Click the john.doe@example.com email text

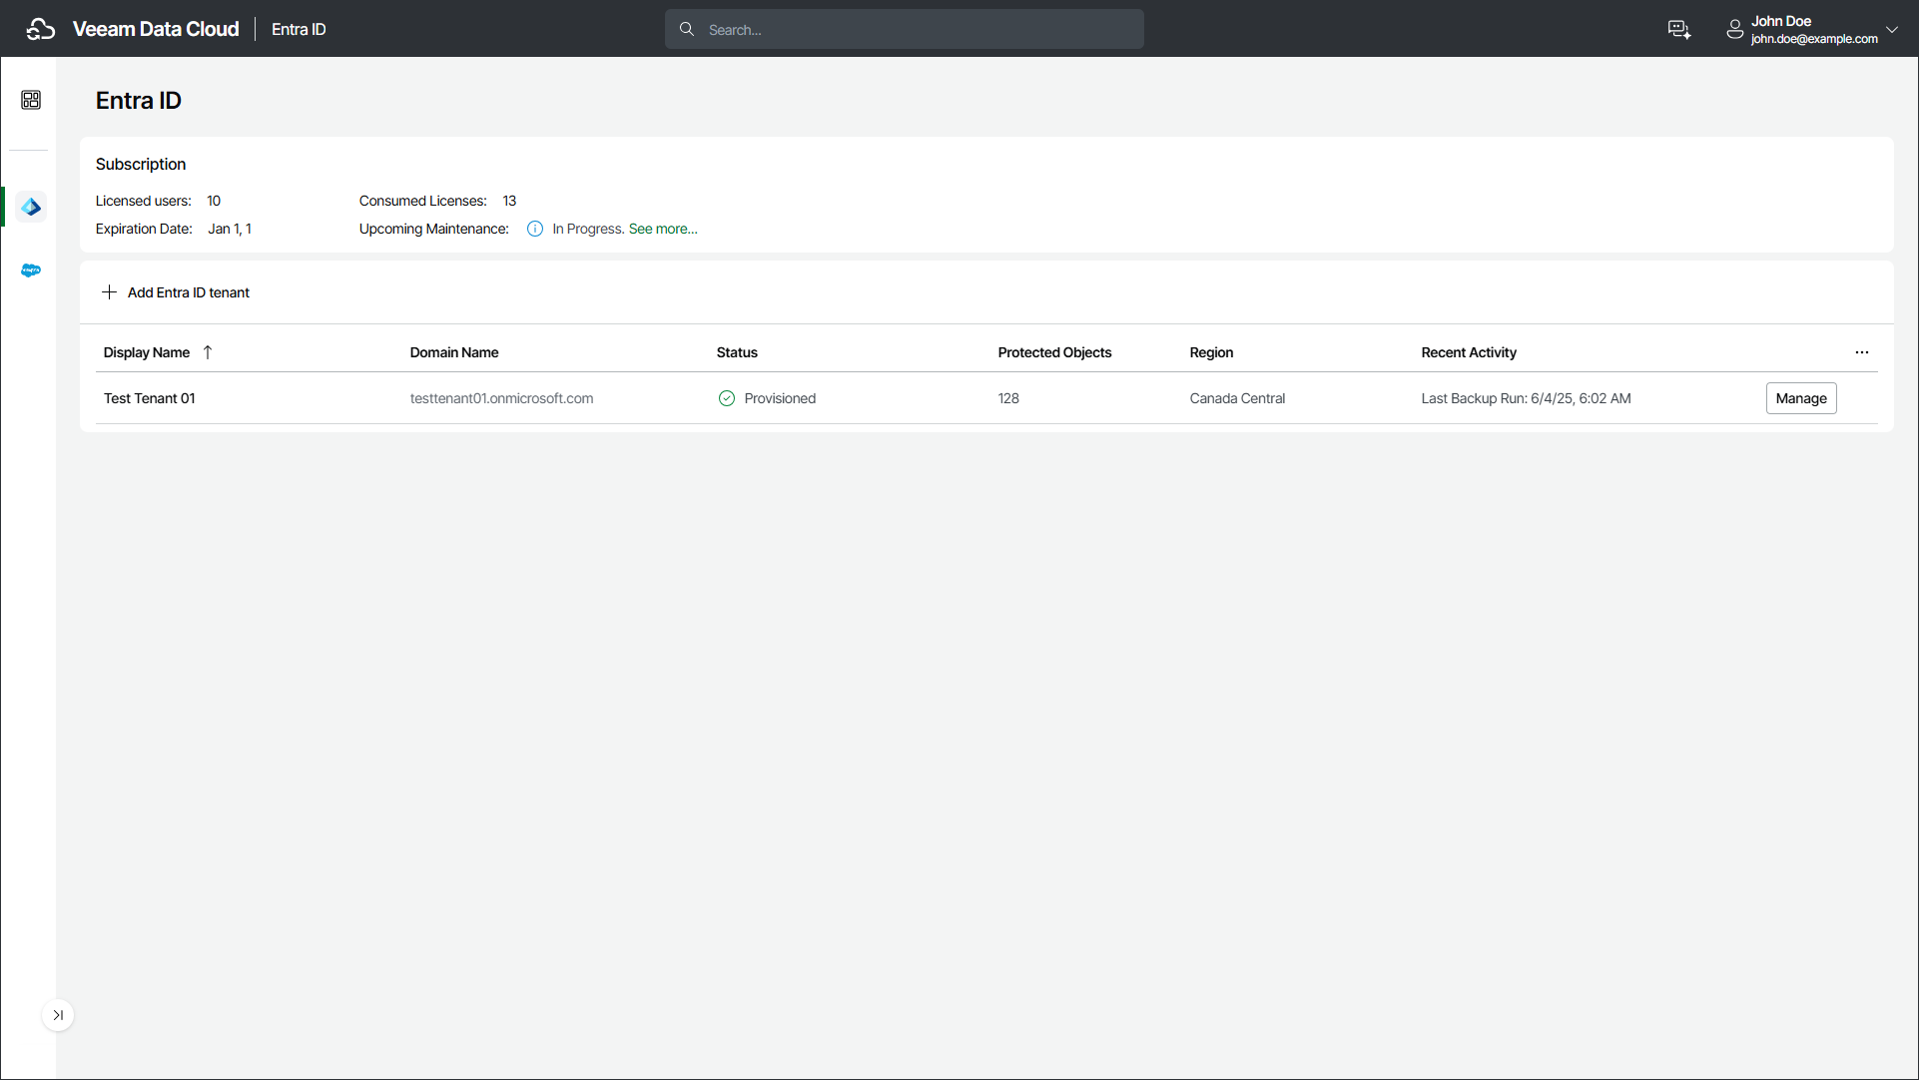coord(1814,39)
